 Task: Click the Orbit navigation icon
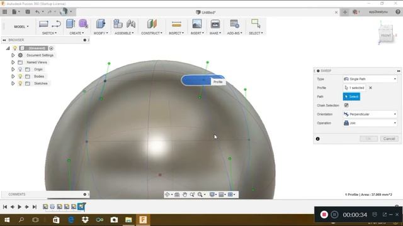click(x=167, y=195)
